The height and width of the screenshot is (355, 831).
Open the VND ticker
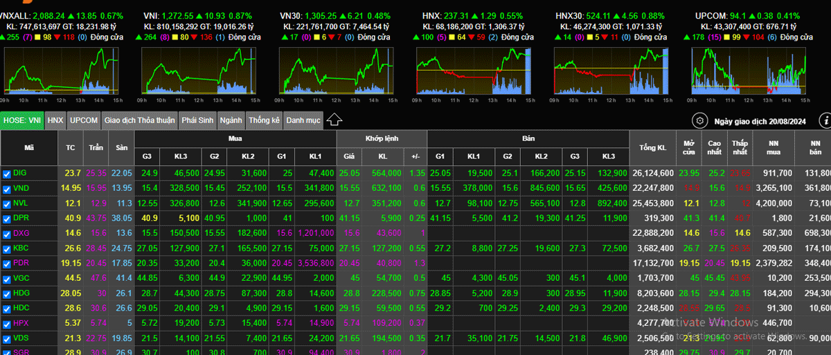(x=21, y=188)
